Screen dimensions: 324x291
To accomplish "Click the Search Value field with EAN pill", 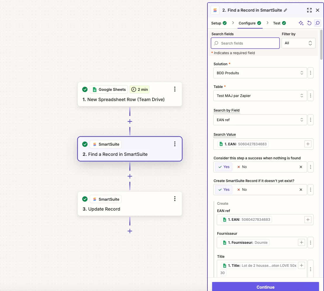I will tap(263, 144).
